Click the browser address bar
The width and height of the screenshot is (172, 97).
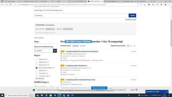tap(76, 5)
